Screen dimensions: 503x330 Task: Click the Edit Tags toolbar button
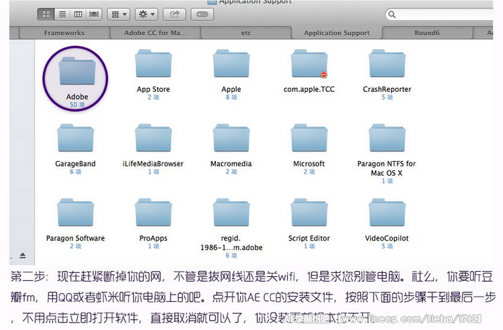203,15
